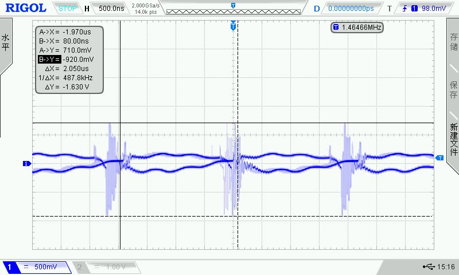Click the 2.000GSa/s sample rate readout

point(146,6)
